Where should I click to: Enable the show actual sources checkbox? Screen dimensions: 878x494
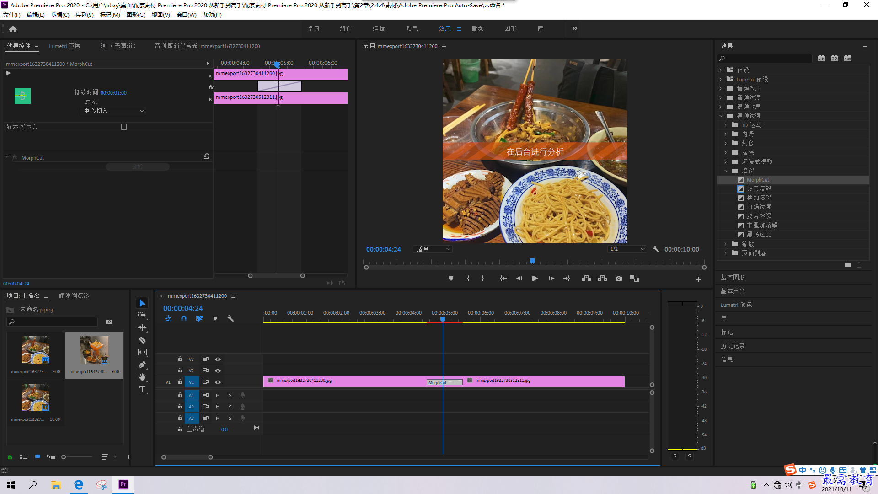(124, 127)
